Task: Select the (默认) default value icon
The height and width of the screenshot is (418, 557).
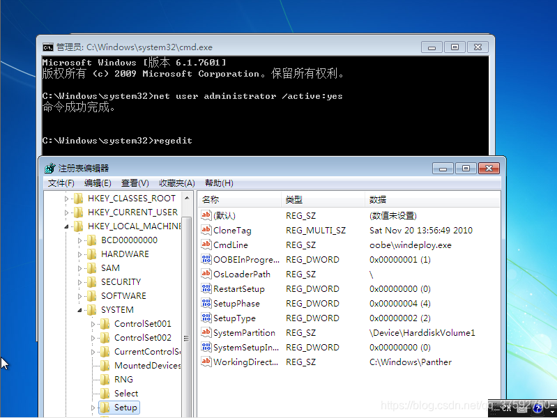Action: coord(206,215)
